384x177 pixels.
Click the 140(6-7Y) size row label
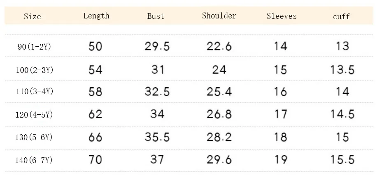34,160
